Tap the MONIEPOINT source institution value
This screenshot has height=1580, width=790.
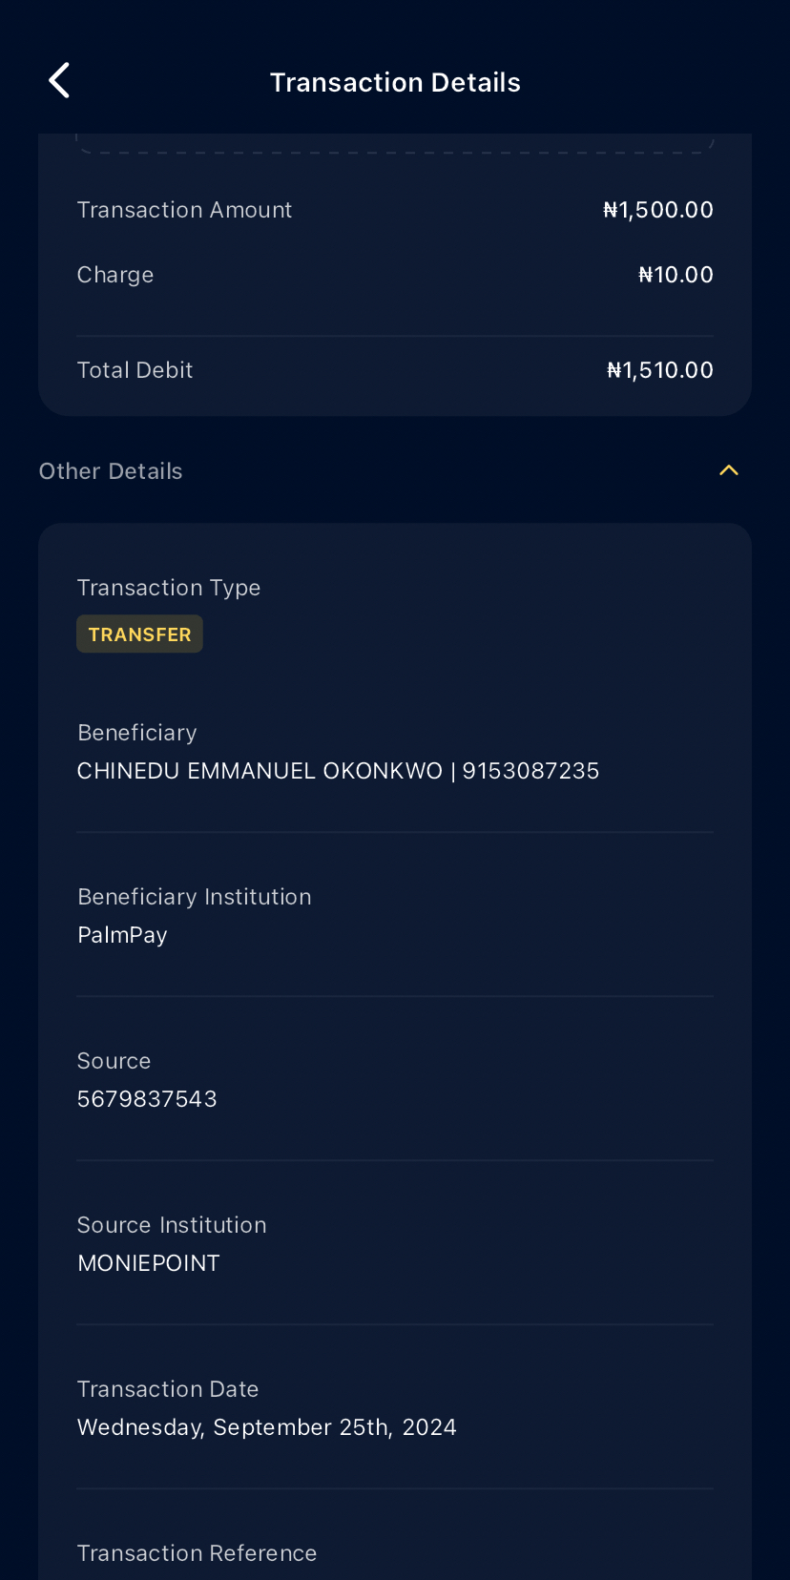click(149, 1263)
